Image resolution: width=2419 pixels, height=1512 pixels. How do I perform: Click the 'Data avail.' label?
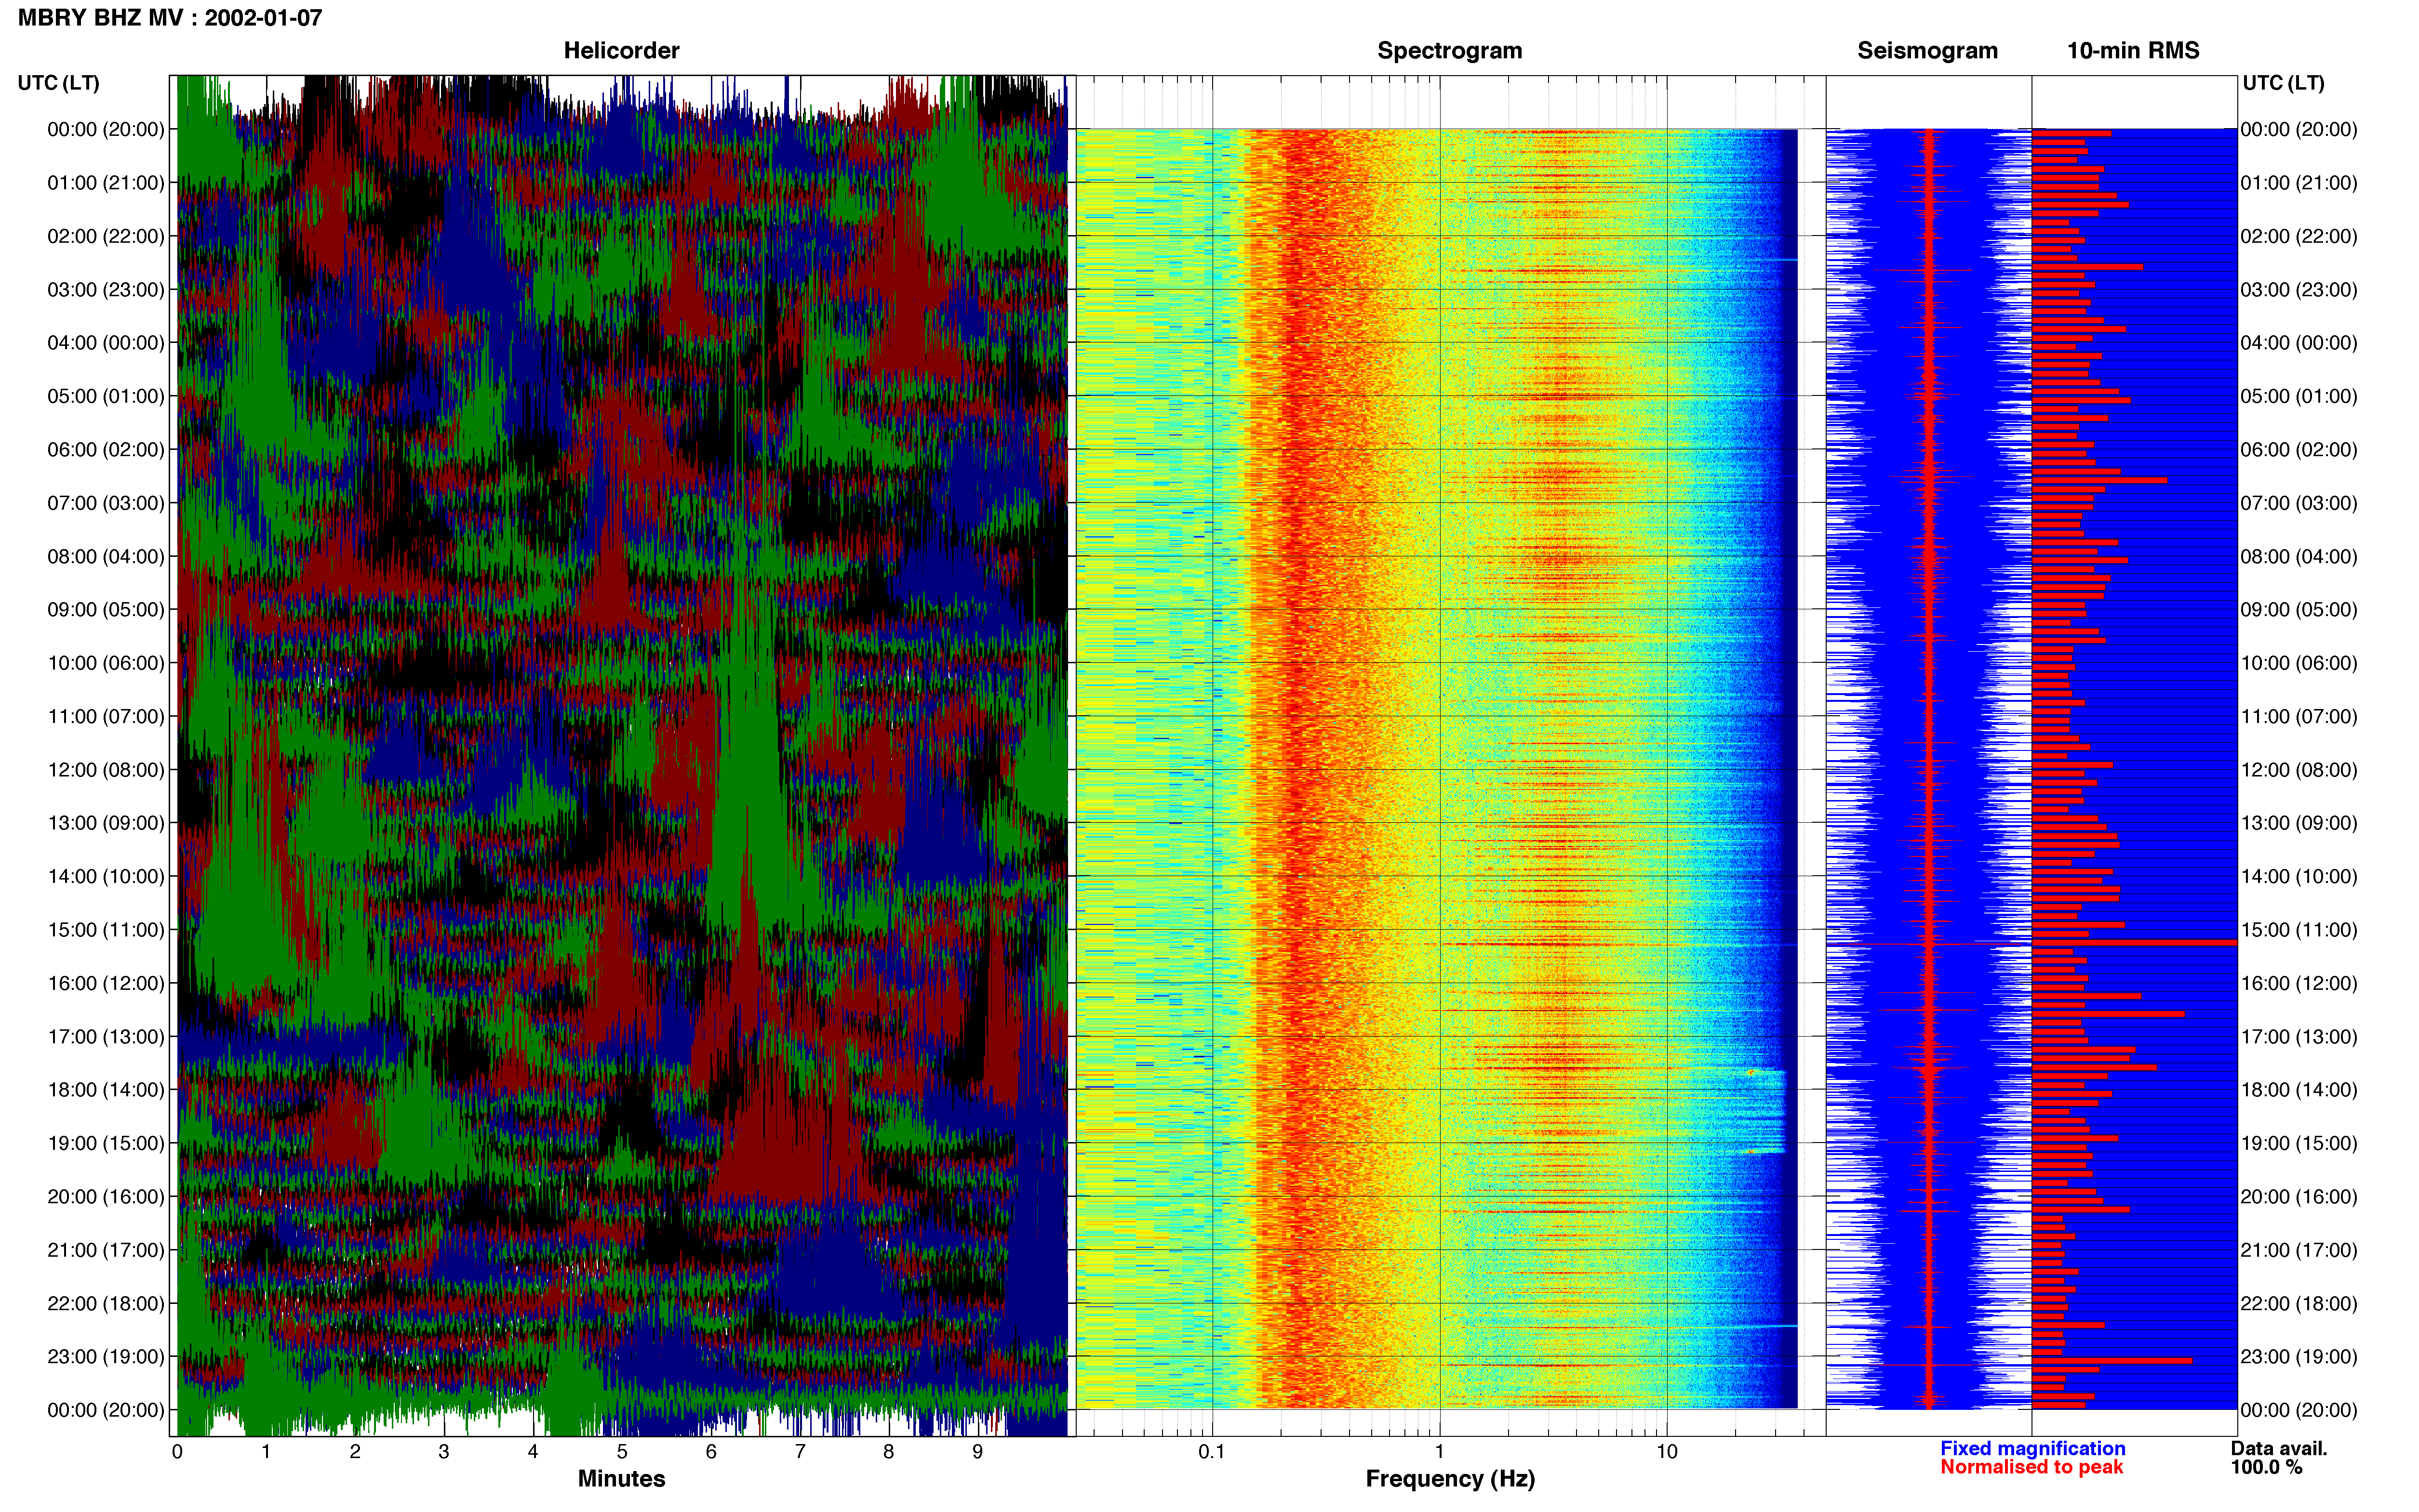pos(2279,1448)
